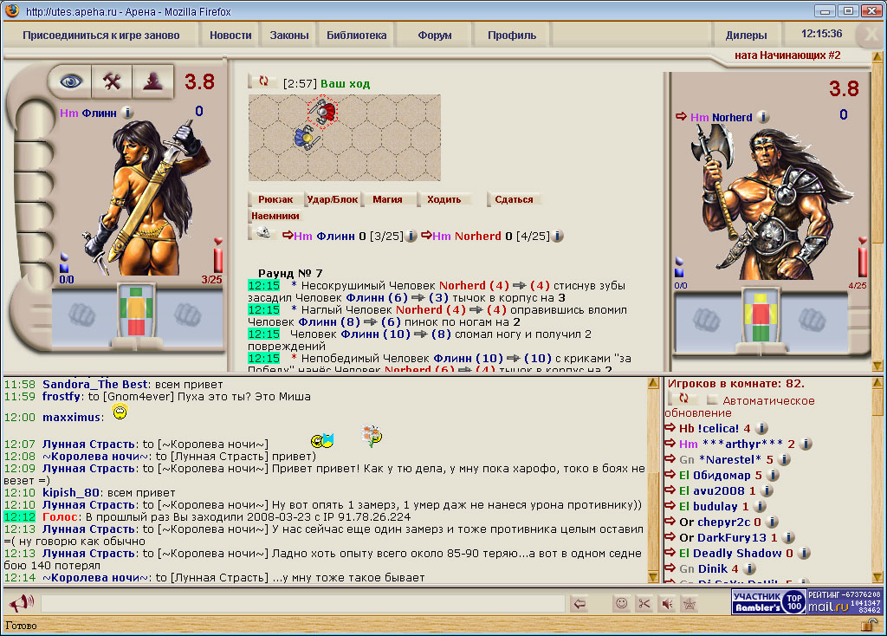
Task: Click Norherd's body armor zone diagram
Action: click(x=761, y=315)
